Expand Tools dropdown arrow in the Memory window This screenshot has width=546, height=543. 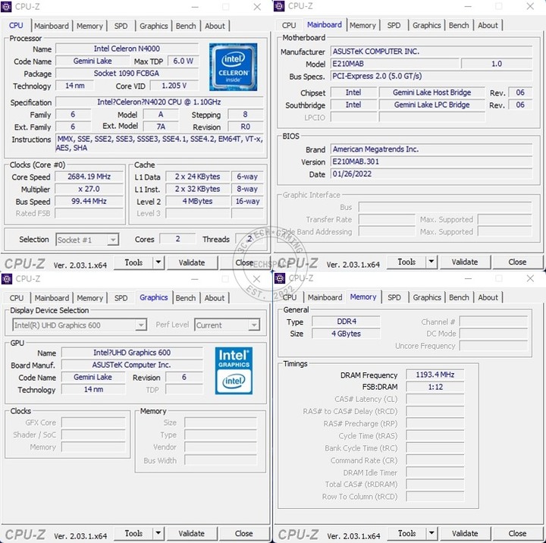coord(431,533)
